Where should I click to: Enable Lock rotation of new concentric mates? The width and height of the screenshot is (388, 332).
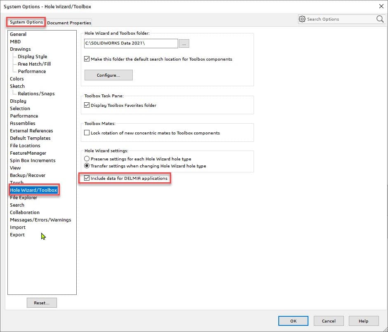point(87,133)
